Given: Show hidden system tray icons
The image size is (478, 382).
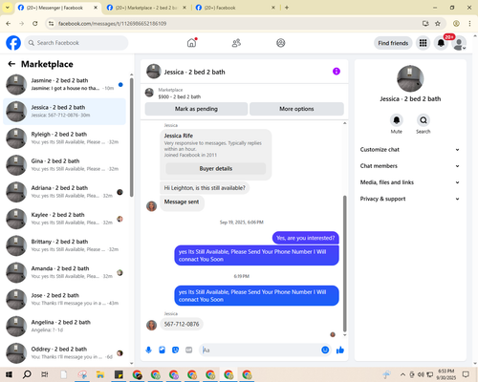Looking at the screenshot, I should point(402,374).
